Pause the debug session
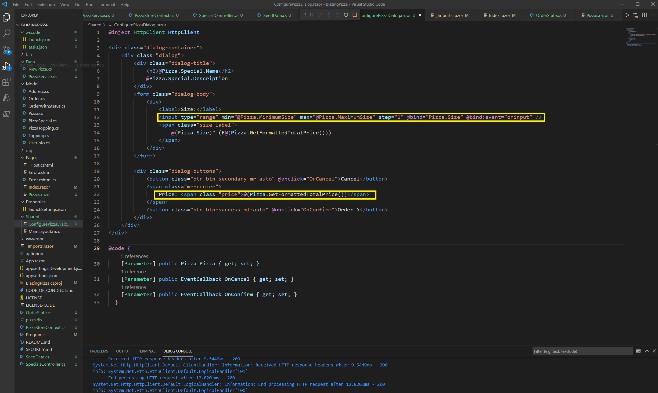 (311, 15)
